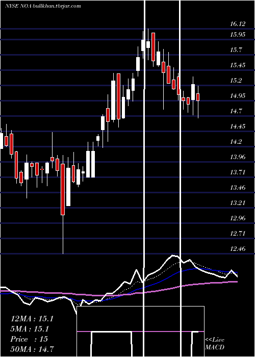
Task: Click the 5MA : 15.1 readout
Action: pyautogui.click(x=30, y=329)
